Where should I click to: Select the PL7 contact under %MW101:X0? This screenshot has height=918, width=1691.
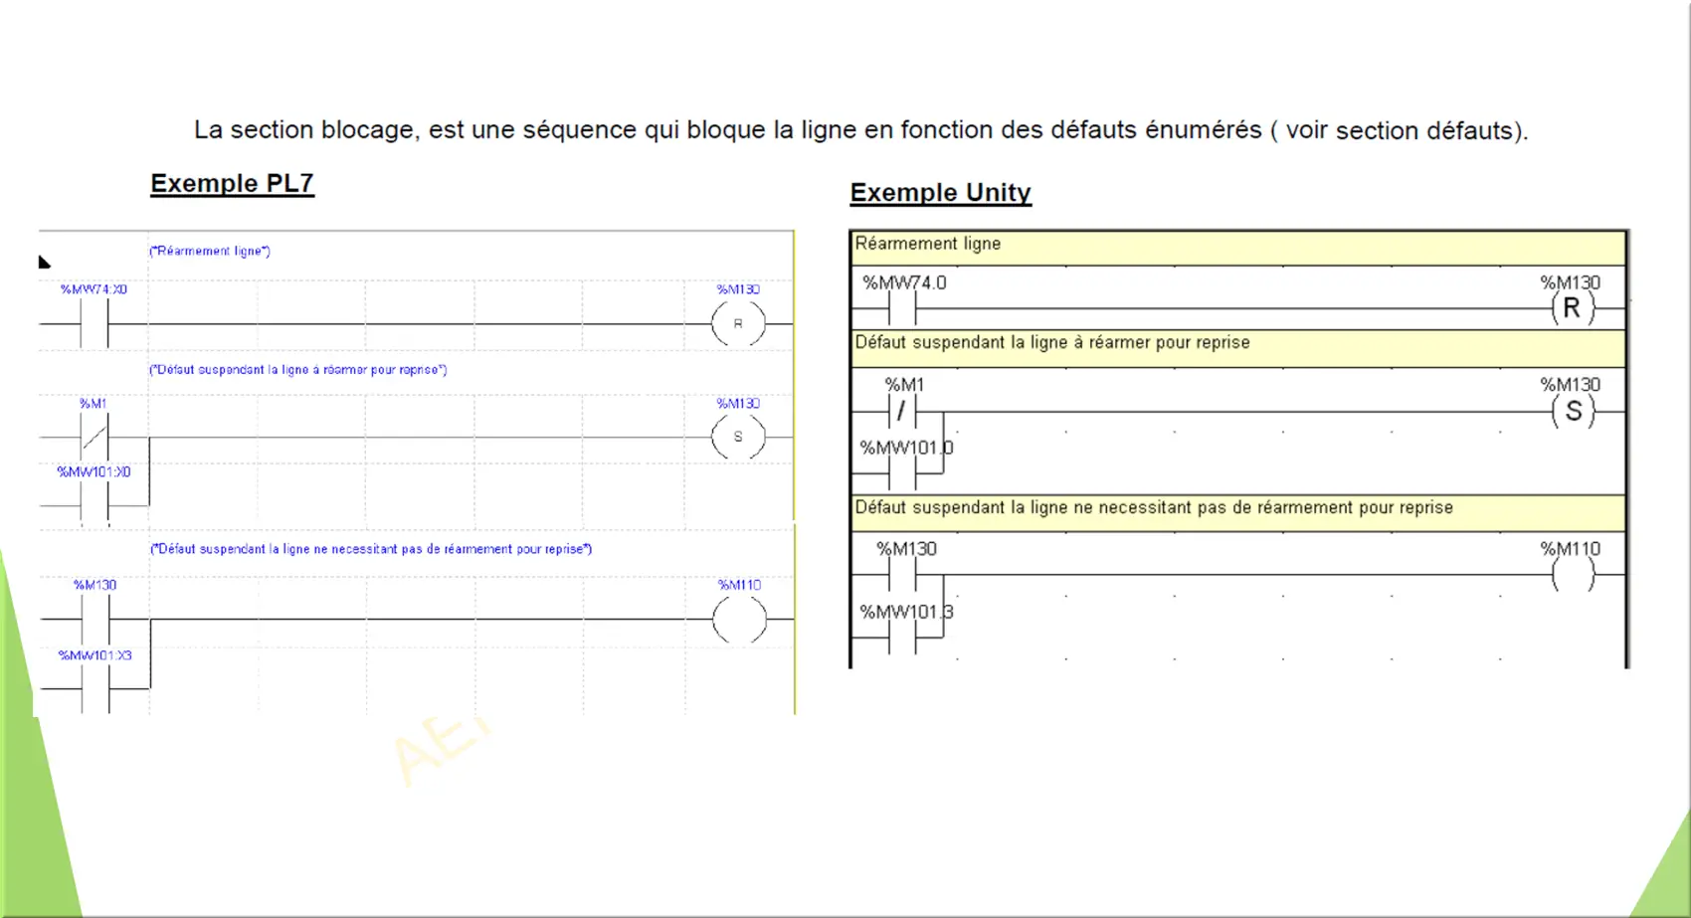tap(94, 504)
